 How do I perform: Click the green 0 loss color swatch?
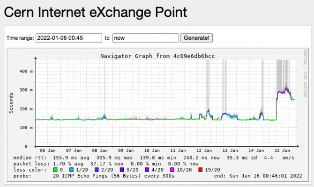[x=55, y=170]
